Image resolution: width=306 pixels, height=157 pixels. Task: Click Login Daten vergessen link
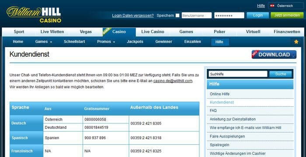pyautogui.click(x=133, y=16)
